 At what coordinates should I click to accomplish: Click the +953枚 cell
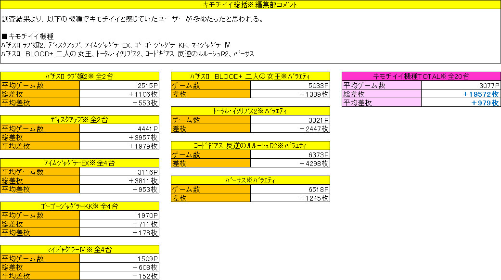[x=119, y=189]
